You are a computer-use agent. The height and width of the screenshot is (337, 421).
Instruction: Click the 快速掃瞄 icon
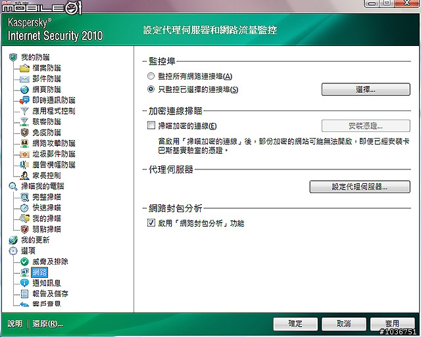[24, 208]
